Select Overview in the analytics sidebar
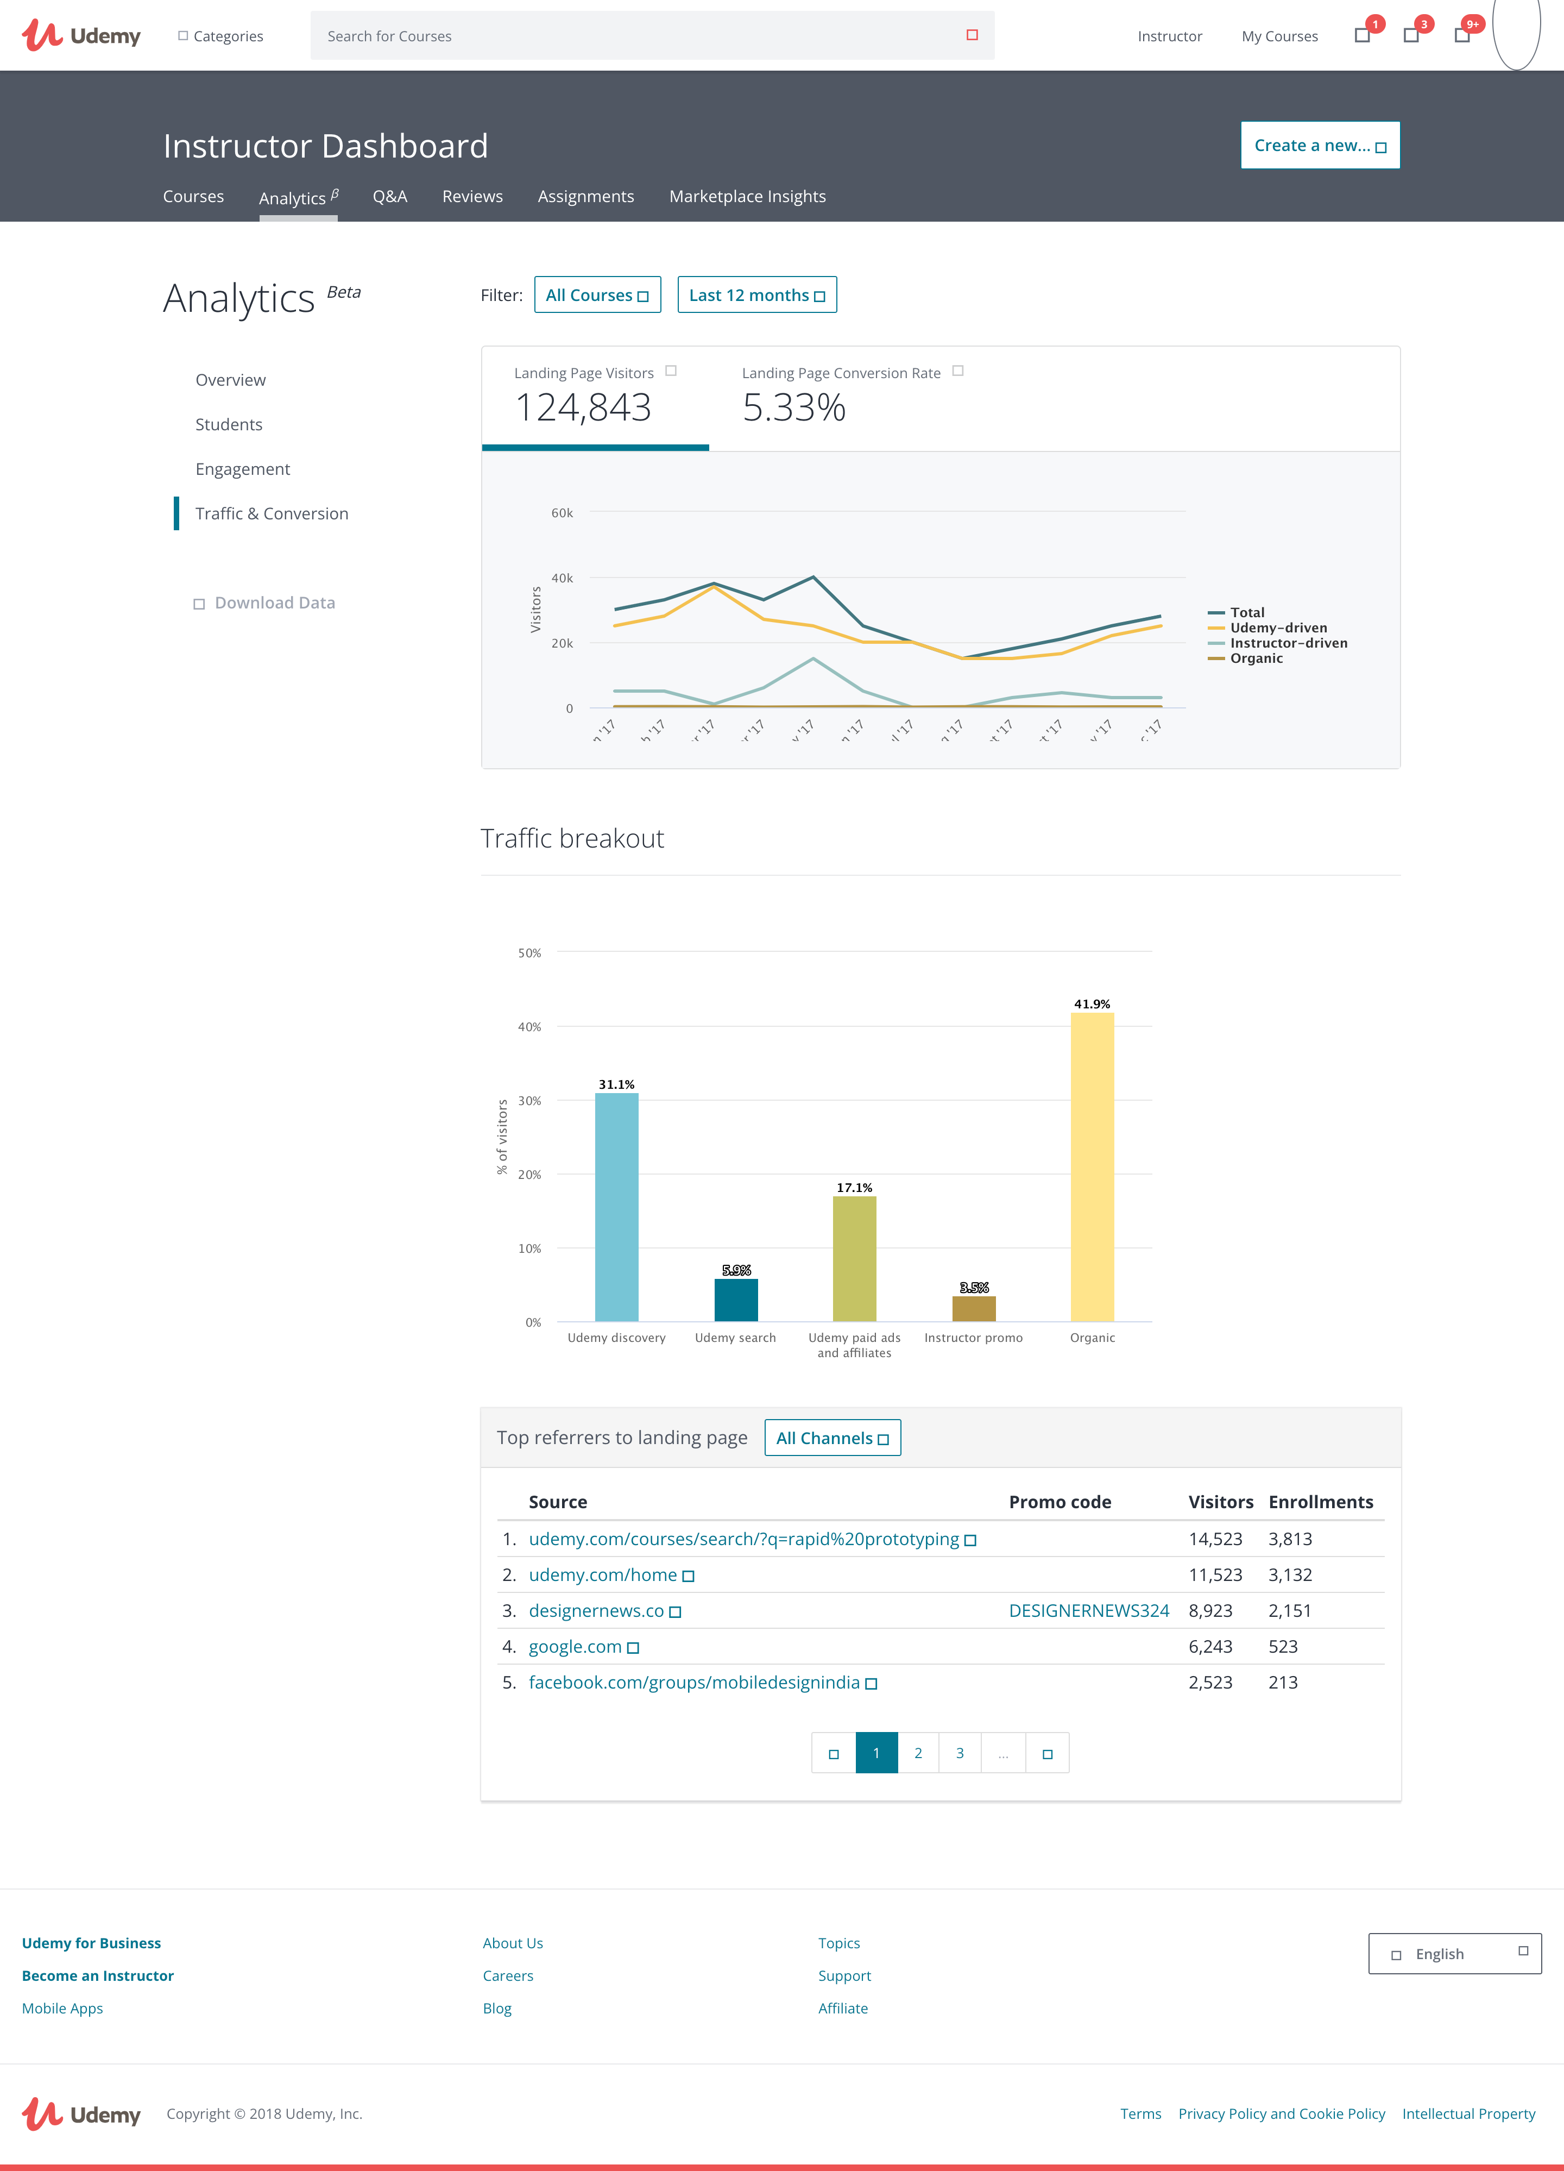This screenshot has width=1564, height=2171. (x=231, y=380)
